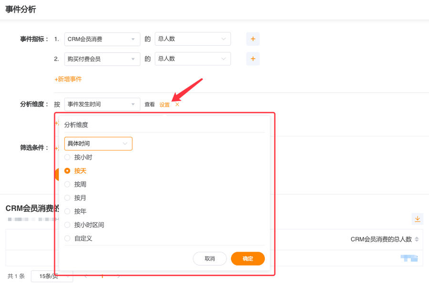The width and height of the screenshot is (429, 287).
Task: Open the CRM会员消费 event dropdown
Action: coord(102,39)
